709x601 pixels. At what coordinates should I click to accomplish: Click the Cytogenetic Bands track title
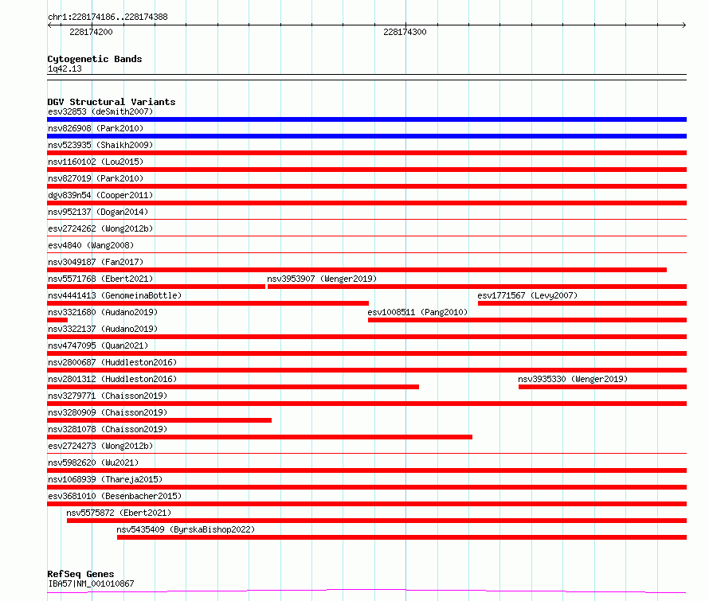click(95, 59)
